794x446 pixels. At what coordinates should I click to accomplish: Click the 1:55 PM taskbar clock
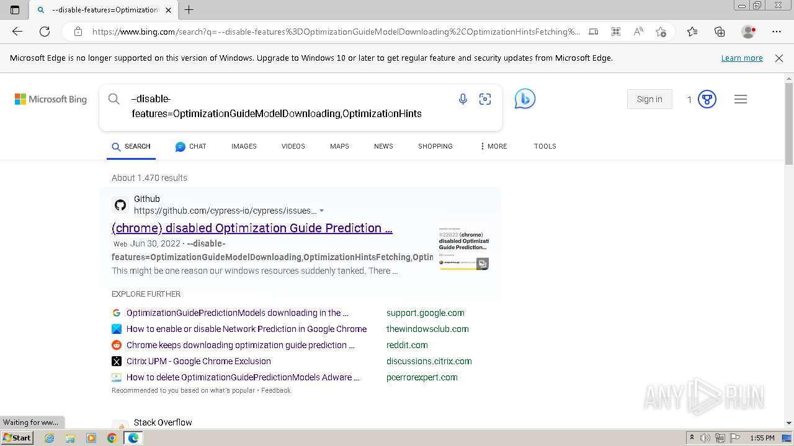tap(762, 438)
